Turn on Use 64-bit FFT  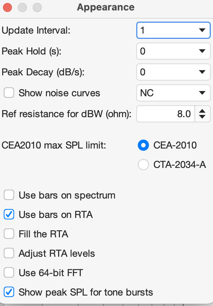point(9,272)
